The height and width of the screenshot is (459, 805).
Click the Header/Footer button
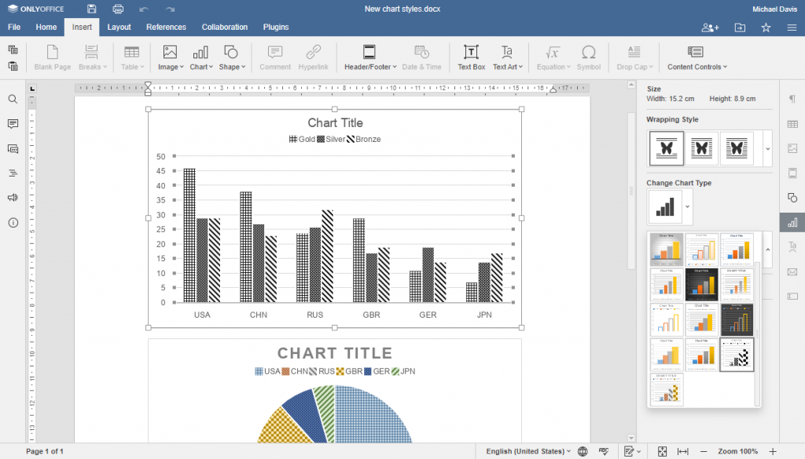369,56
